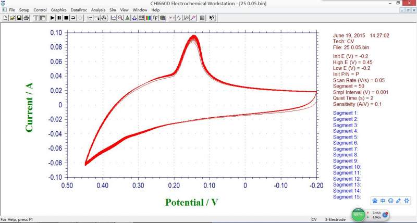Click the CV peak on the plot
This screenshot has width=417, height=223.
194,36
